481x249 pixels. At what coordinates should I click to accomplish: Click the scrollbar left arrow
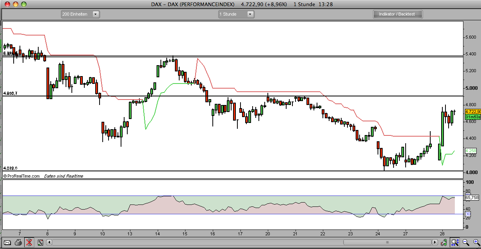[50, 242]
